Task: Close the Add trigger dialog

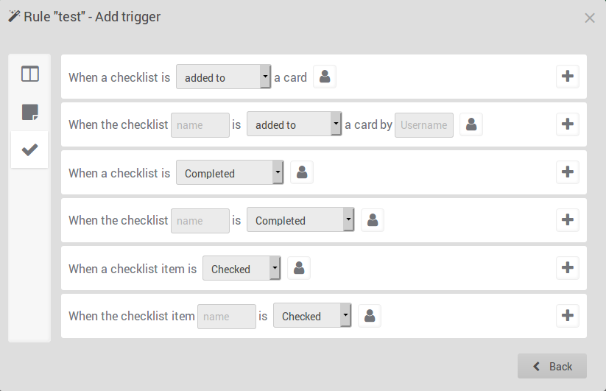Action: [590, 18]
